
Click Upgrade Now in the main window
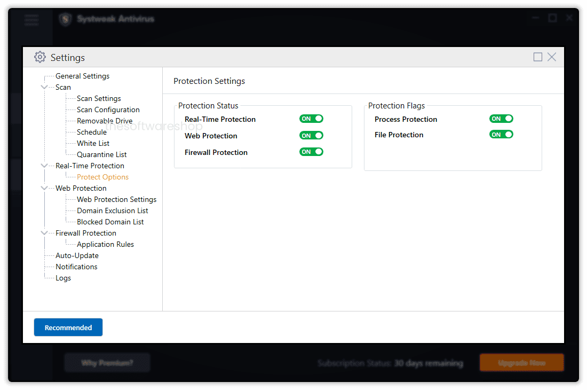coord(521,363)
